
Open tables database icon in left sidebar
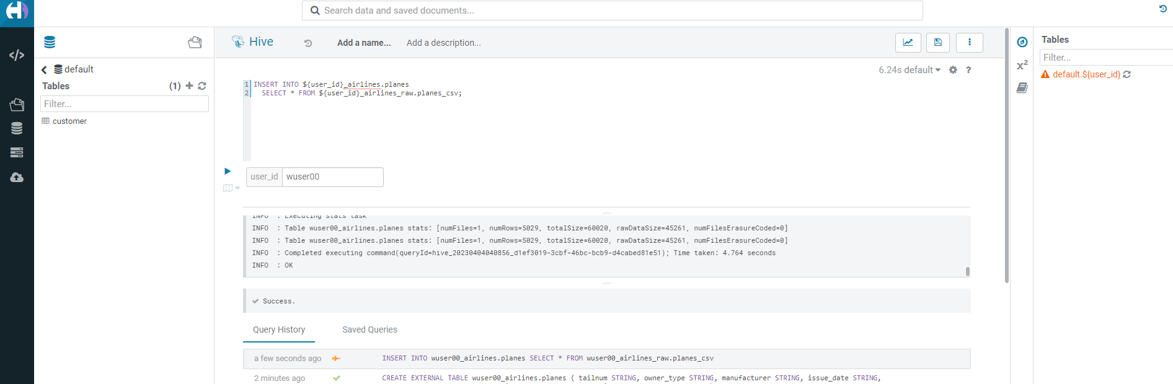tap(17, 128)
